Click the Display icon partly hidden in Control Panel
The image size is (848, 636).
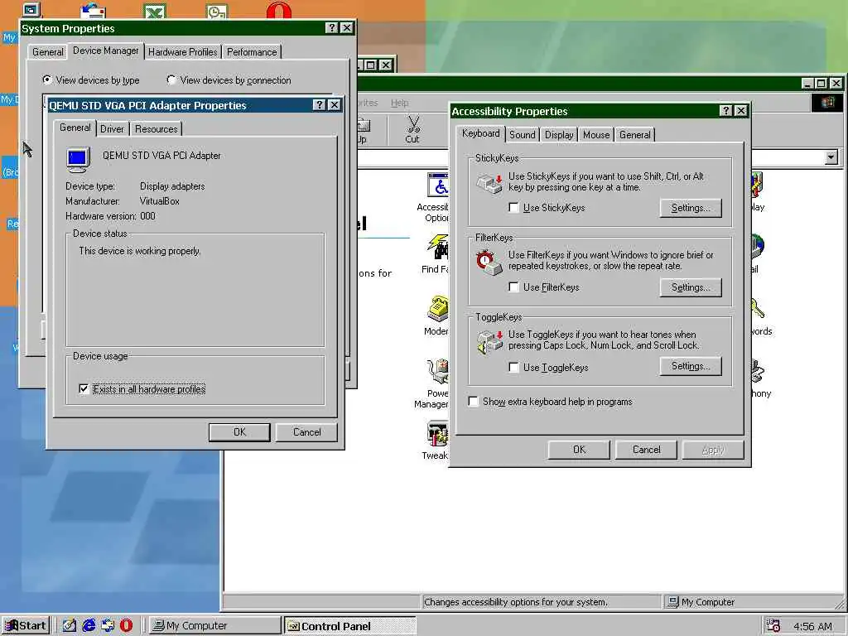(756, 185)
